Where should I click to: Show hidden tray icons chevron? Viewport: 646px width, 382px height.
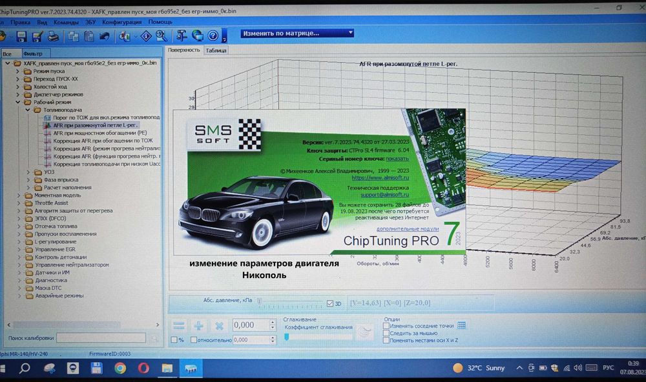click(519, 368)
